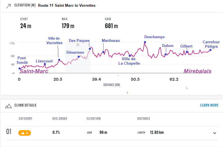Click the Deschamps peak marker dot
This screenshot has height=147, width=223.
click(x=145, y=42)
